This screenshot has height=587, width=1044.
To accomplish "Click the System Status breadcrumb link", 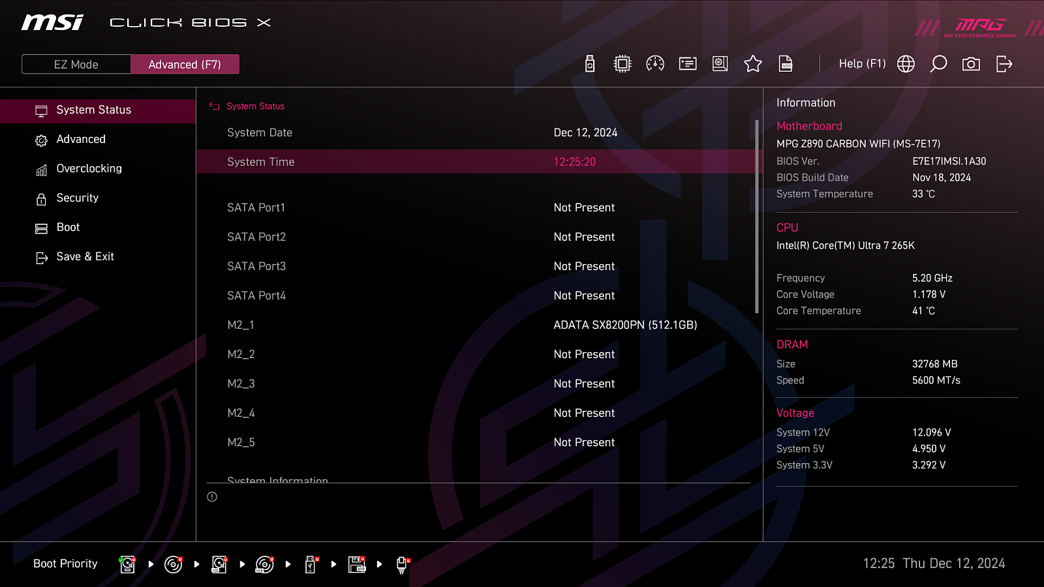I will (255, 106).
